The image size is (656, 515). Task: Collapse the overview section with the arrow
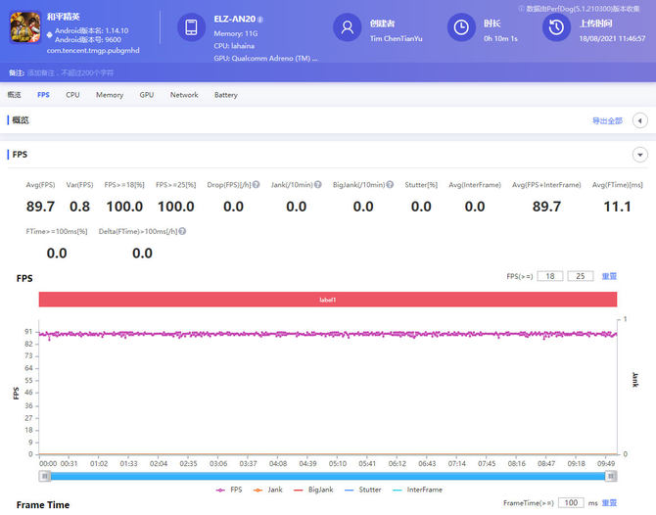click(640, 120)
